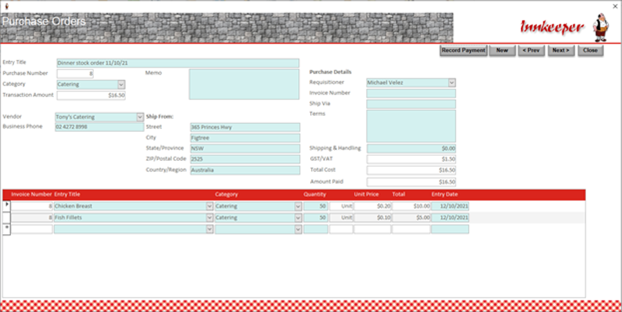The width and height of the screenshot is (622, 312).
Task: Advance to next record with Next >
Action: click(561, 50)
